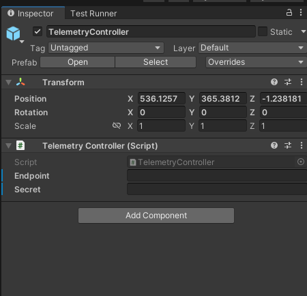Open Telemetry Controller help reference icon
Viewport: 307px width, 296px height.
(x=274, y=145)
